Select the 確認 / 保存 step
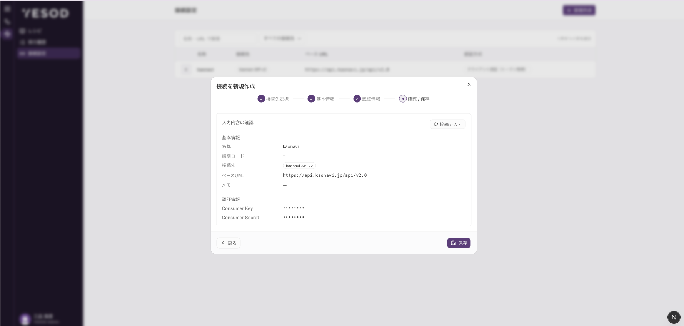The height and width of the screenshot is (326, 684). coord(414,99)
